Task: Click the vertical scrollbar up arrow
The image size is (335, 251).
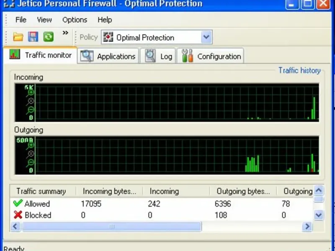Action: tap(319, 190)
